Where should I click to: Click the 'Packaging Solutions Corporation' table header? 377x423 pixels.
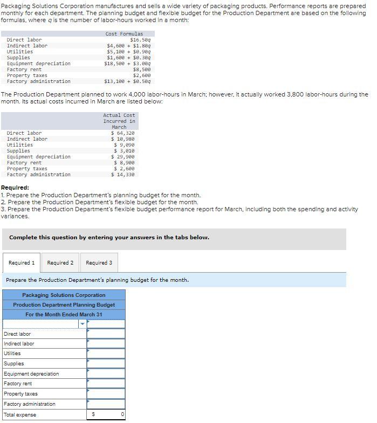(64, 295)
